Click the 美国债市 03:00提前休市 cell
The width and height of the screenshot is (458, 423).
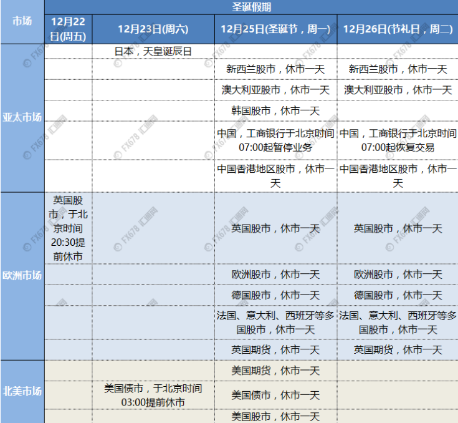153,395
